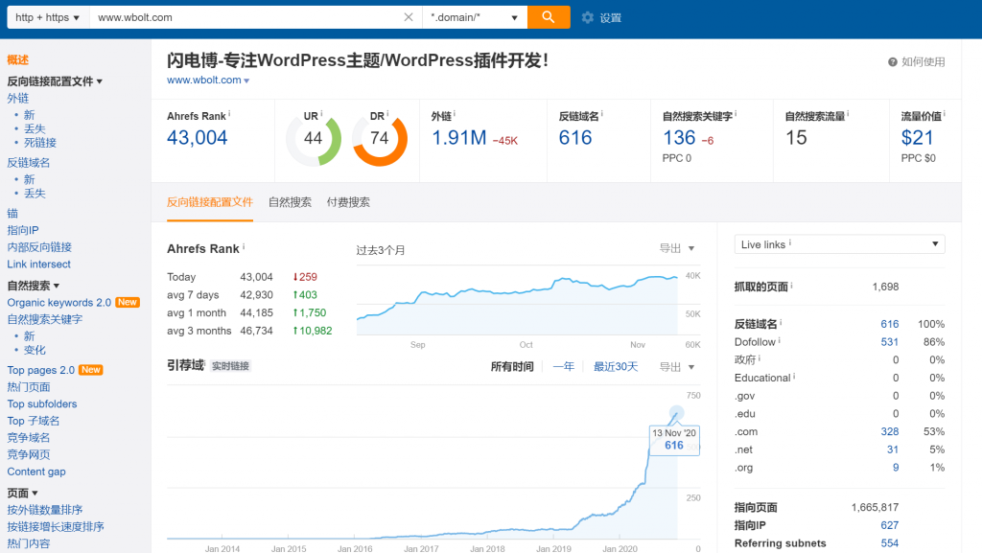The image size is (982, 553).
Task: Click the green UR 44 donut chart
Action: (313, 138)
